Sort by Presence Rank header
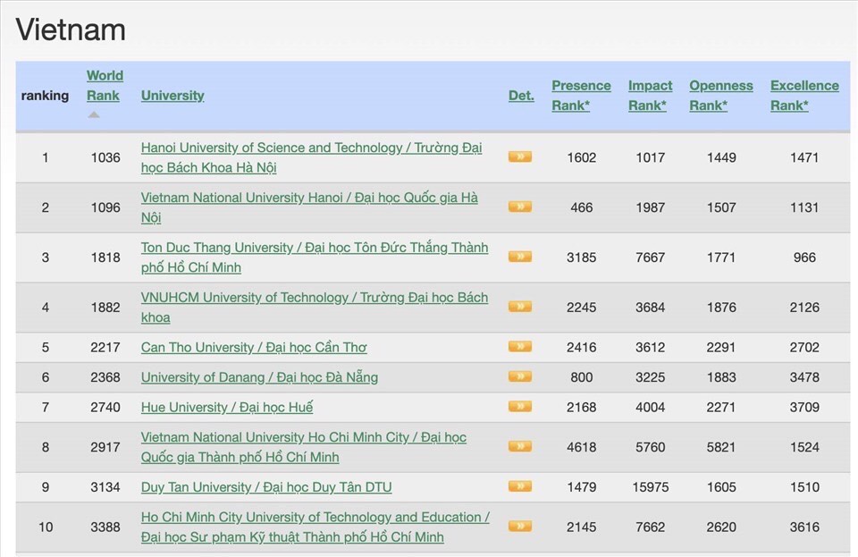Image resolution: width=858 pixels, height=557 pixels. coord(581,96)
